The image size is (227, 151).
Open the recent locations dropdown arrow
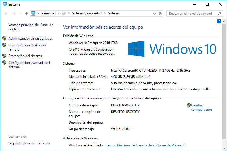coord(21,14)
